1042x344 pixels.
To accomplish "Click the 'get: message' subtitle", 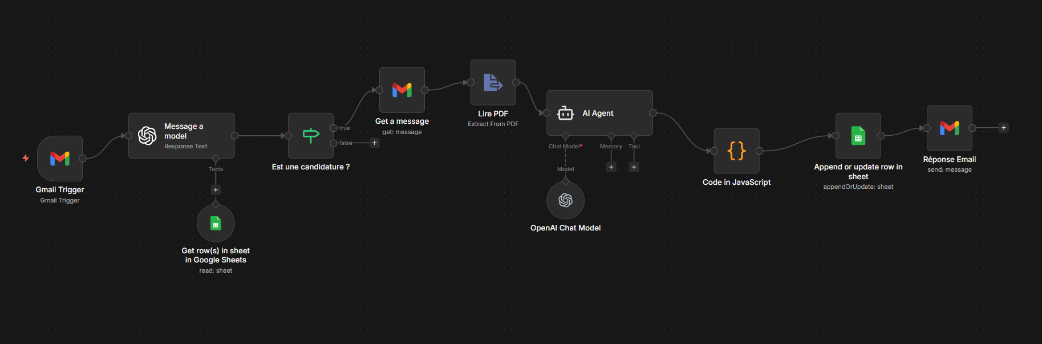I will coord(402,132).
